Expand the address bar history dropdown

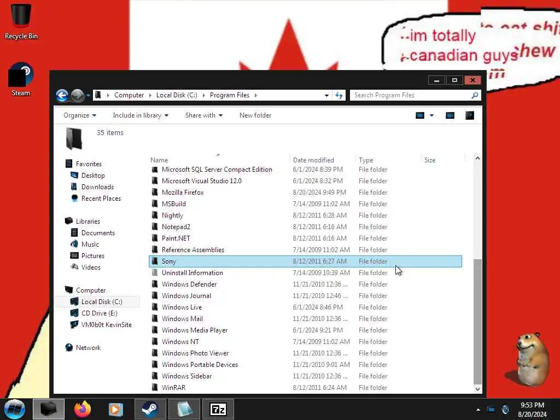pyautogui.click(x=326, y=95)
